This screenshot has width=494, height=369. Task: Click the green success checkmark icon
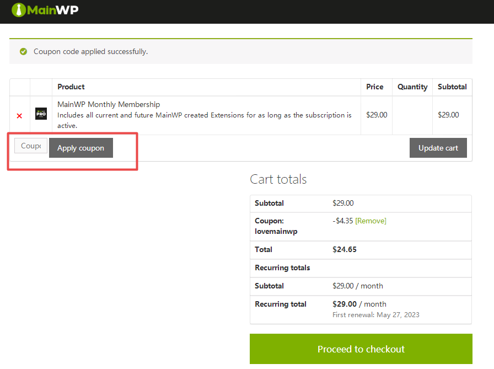[23, 52]
